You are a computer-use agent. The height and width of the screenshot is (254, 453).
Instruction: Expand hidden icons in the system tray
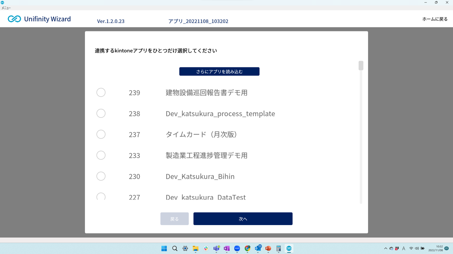386,248
